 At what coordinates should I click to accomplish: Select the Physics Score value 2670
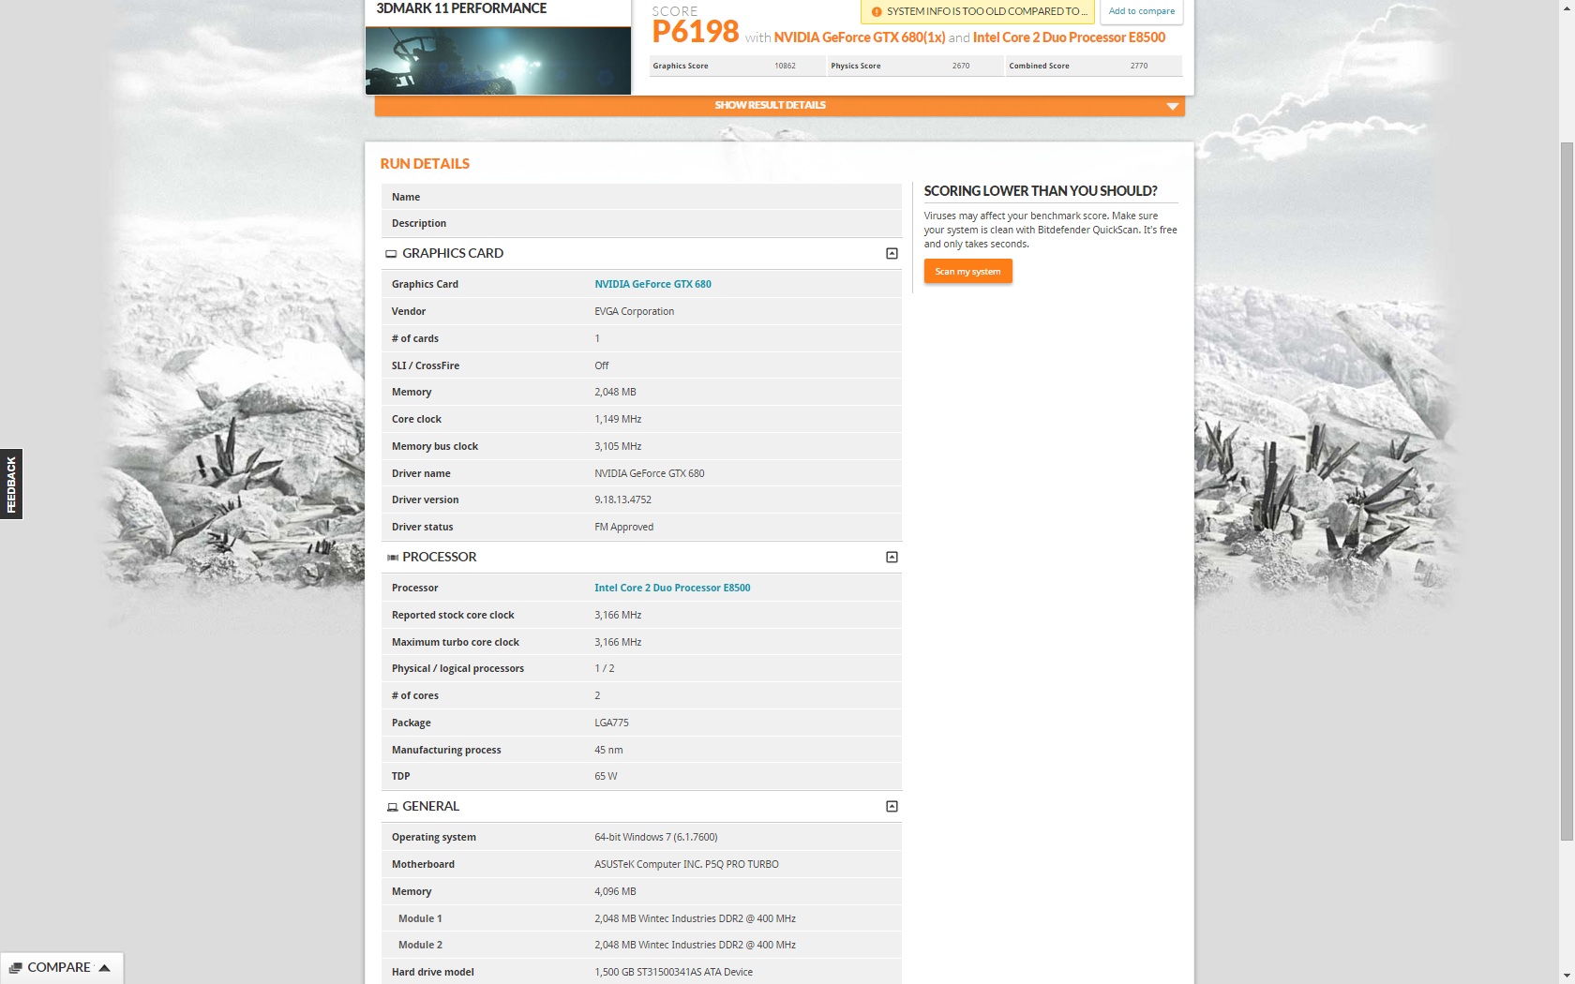961,67
